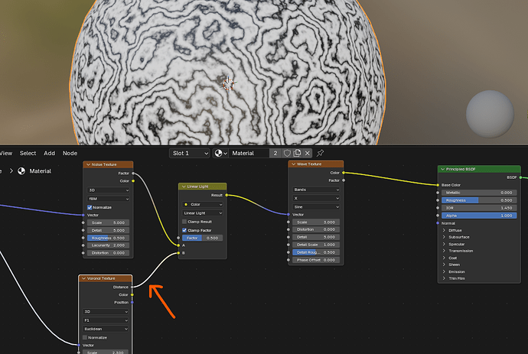Screen dimensions: 528x354
Task: Adjust the Roughness slider in Principled BSDF
Action: [479, 200]
